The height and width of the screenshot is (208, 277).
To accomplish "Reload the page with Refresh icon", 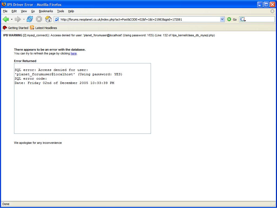I will [30, 19].
